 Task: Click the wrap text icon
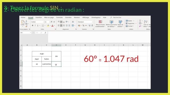click(73, 22)
